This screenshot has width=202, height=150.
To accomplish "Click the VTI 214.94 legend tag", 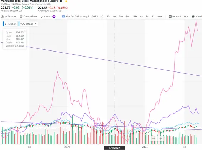I will coord(10,24).
